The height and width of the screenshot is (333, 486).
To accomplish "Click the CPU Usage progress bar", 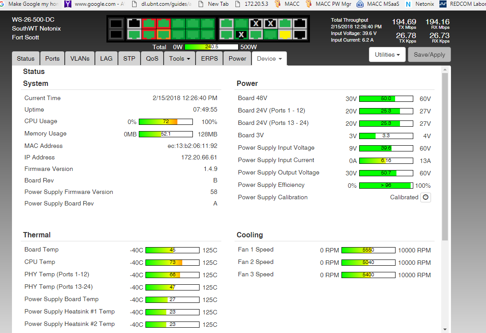I will 165,122.
